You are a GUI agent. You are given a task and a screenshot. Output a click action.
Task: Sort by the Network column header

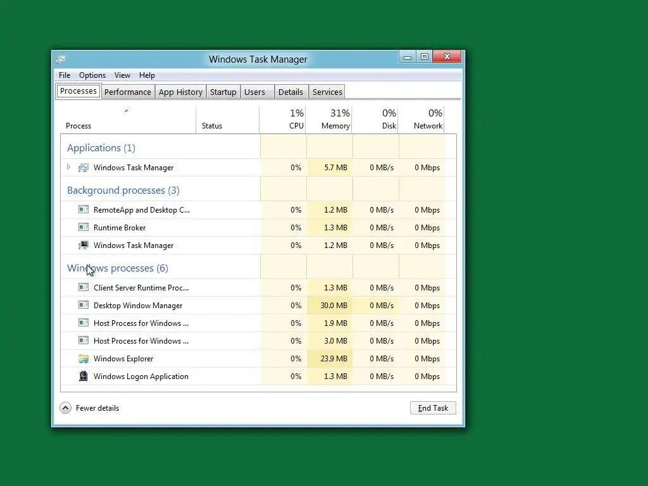[428, 126]
